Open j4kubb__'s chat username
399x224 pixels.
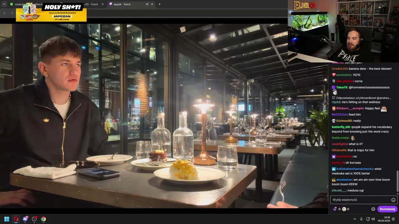point(339,190)
